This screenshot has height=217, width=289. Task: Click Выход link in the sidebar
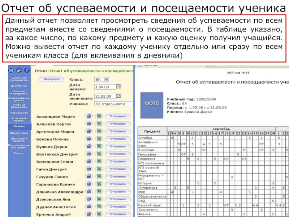(18, 153)
